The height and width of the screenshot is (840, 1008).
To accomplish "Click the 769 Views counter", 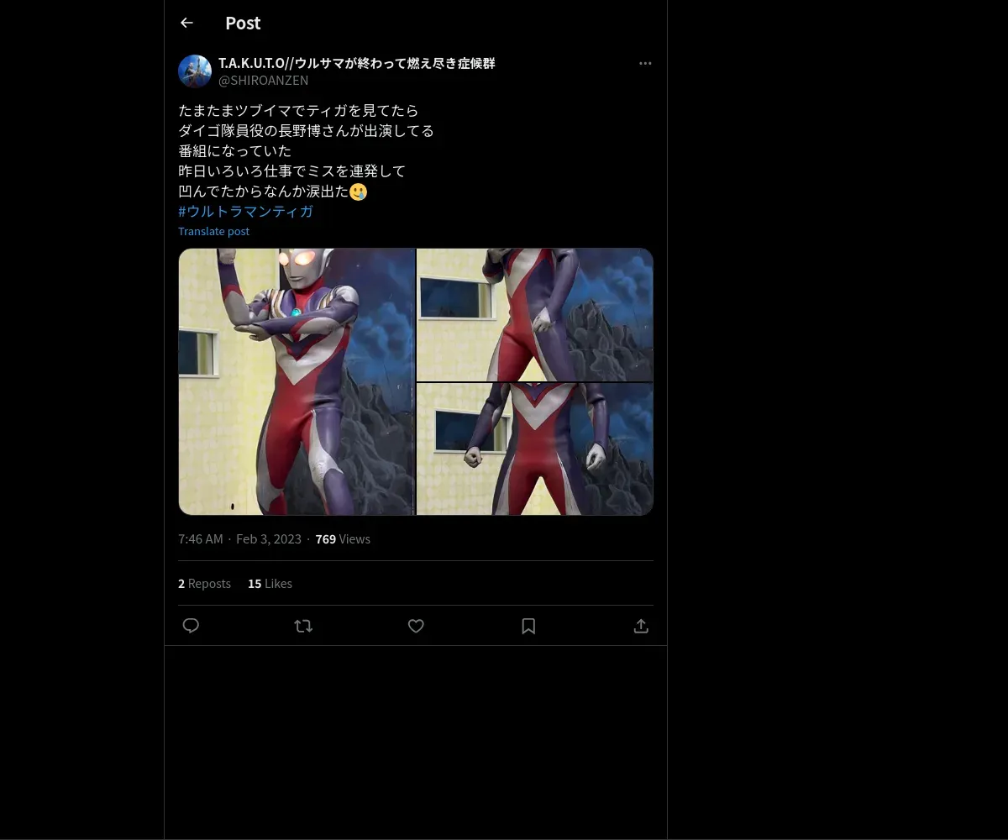I will 343,539.
